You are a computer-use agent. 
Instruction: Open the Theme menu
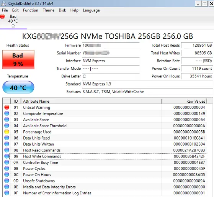click(49, 10)
